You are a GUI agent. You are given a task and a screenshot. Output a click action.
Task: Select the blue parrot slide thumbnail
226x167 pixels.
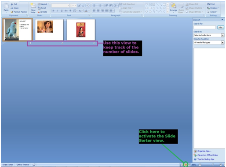(18, 30)
